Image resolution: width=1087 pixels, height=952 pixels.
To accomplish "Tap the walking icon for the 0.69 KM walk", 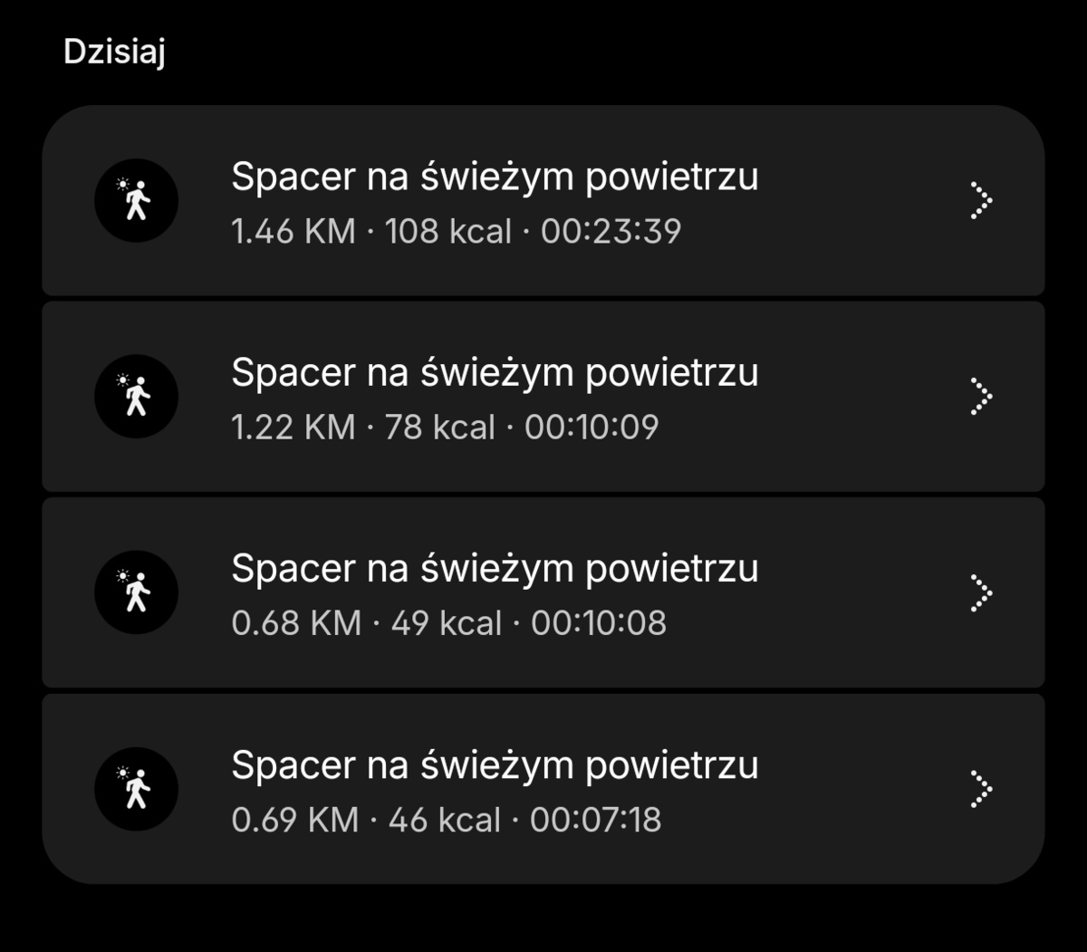I will [x=136, y=789].
